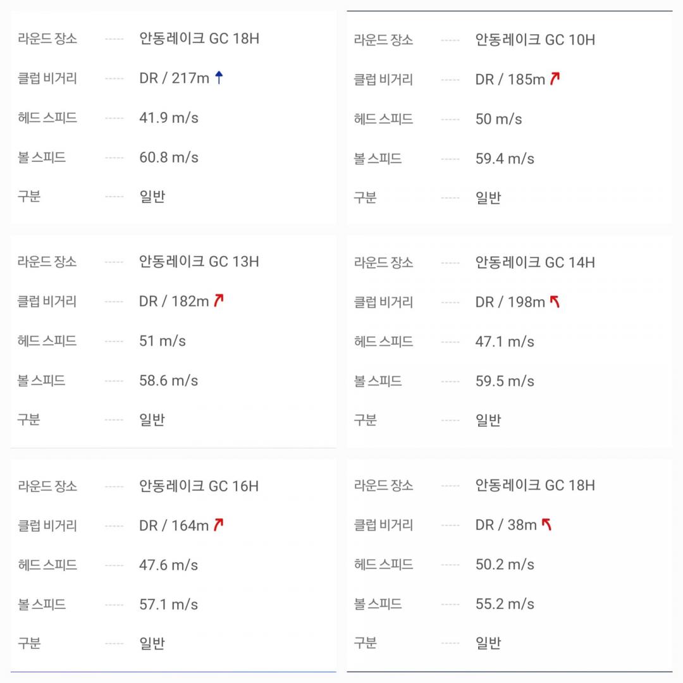Click the blue up arrow beside 217m

[219, 78]
